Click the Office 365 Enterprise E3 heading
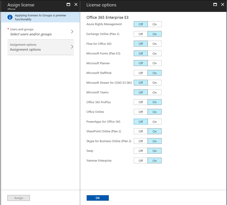Viewport: 227px width, 205px height. [107, 17]
